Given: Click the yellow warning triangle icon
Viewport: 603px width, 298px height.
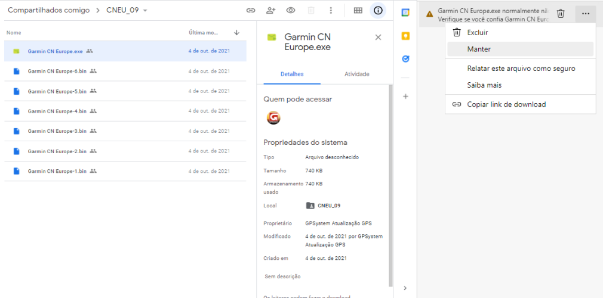Looking at the screenshot, I should (x=429, y=14).
